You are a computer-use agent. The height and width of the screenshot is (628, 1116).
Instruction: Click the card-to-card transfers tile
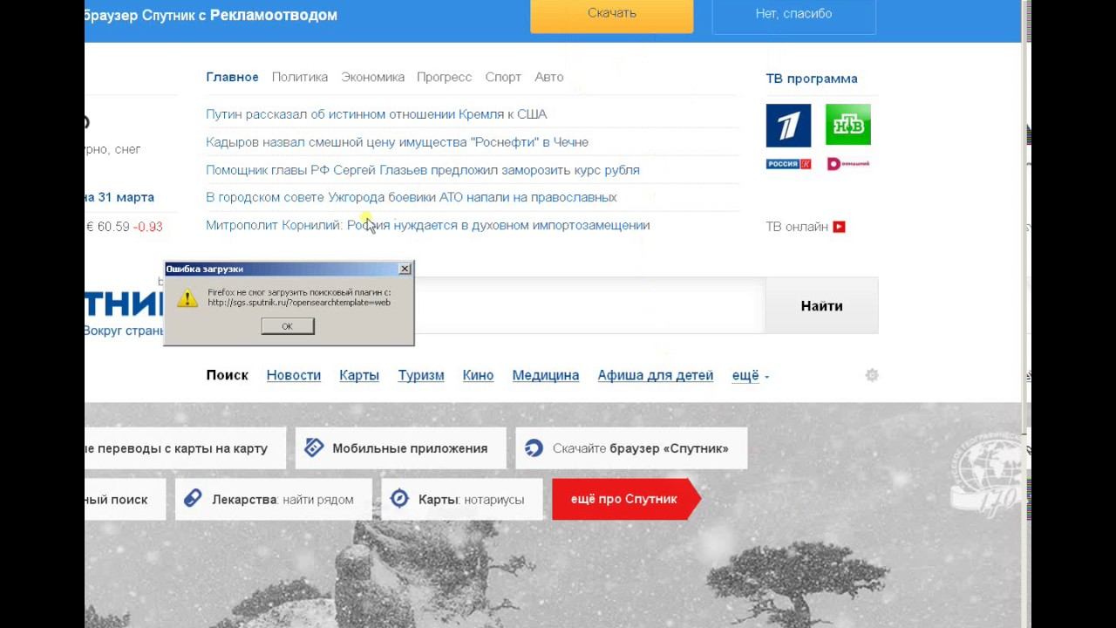coord(185,448)
